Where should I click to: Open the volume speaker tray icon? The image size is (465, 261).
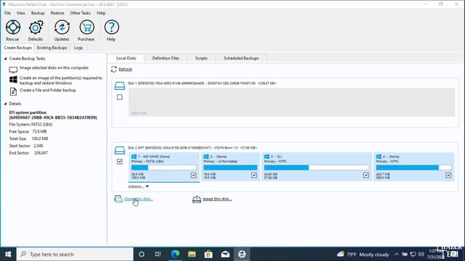421,254
